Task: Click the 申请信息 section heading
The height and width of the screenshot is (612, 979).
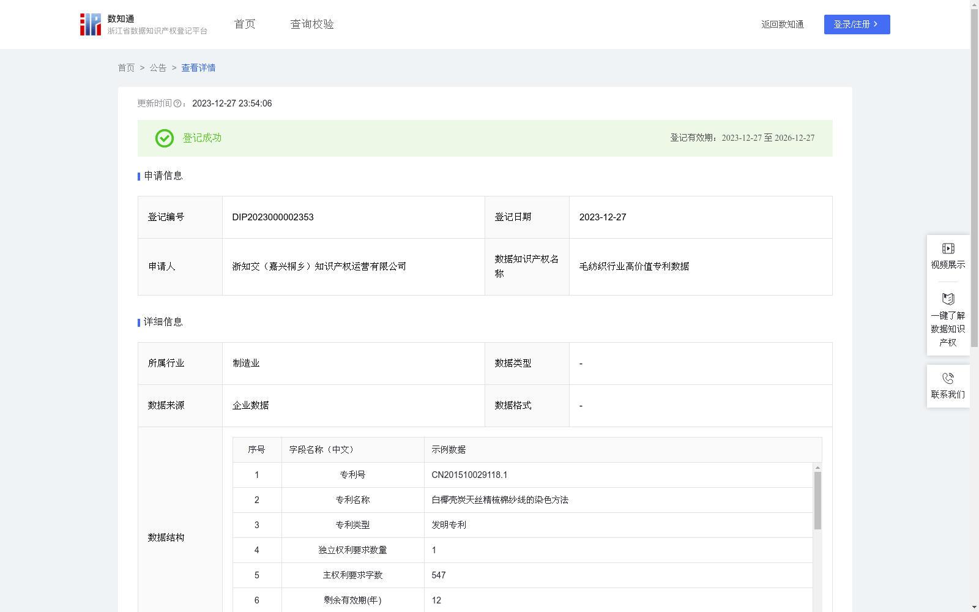Action: pyautogui.click(x=163, y=176)
